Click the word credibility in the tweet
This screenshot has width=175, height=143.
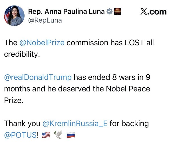pyautogui.click(x=21, y=54)
